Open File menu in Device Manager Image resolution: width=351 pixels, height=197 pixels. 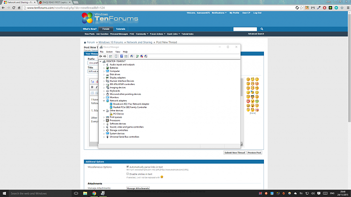(x=102, y=52)
